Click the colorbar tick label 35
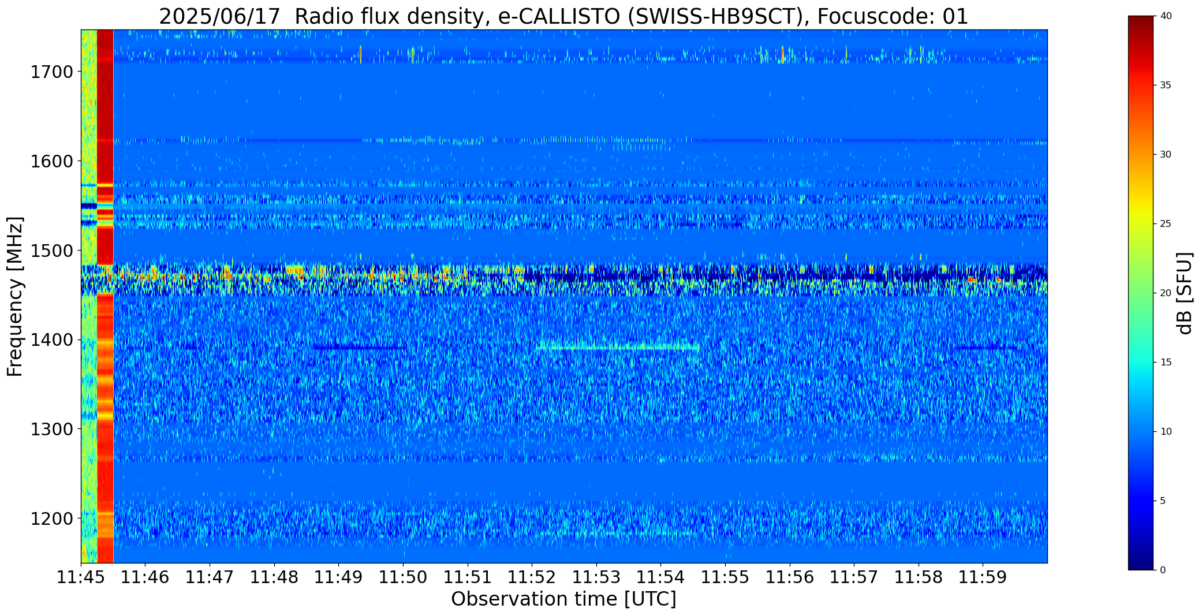 coord(1166,85)
